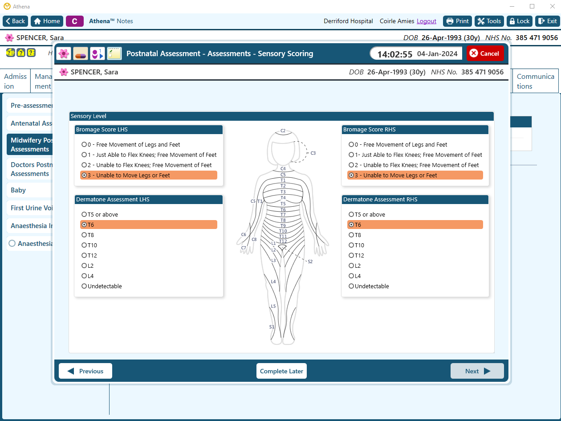Open the Management tab behind dialog

(43, 81)
